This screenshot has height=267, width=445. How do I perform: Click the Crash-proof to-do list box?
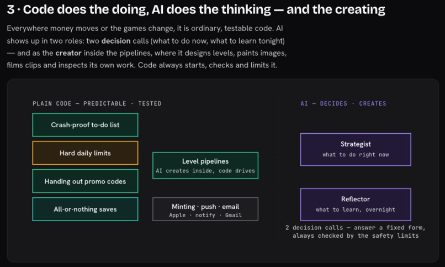(x=85, y=125)
